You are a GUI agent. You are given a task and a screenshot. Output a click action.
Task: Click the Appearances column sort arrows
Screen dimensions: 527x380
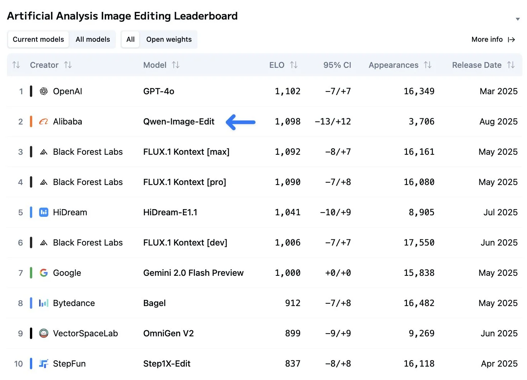(428, 65)
